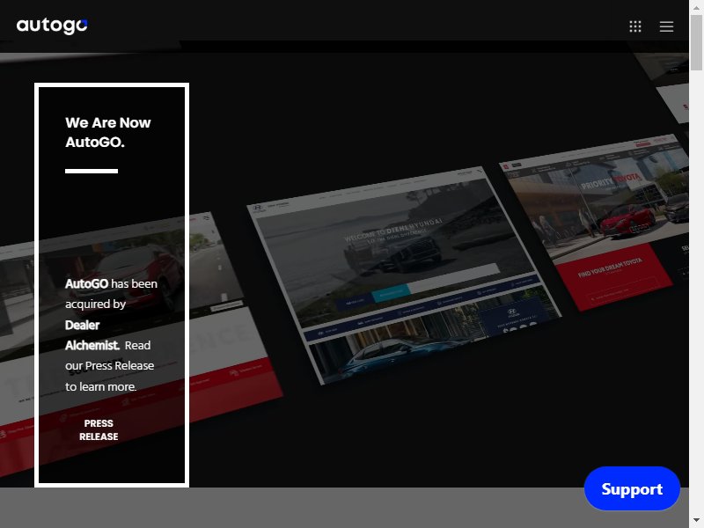Image resolution: width=704 pixels, height=528 pixels.
Task: Click the 'We Are Now AutoGO.' heading
Action: 107,132
